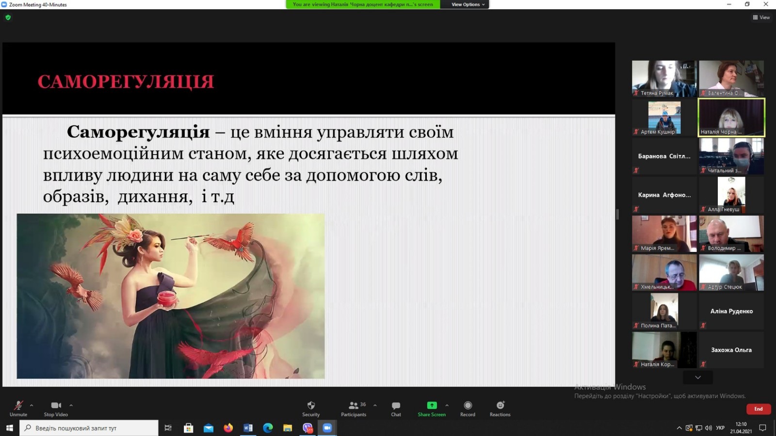Open File Explorer from the taskbar
This screenshot has width=776, height=436.
point(288,428)
